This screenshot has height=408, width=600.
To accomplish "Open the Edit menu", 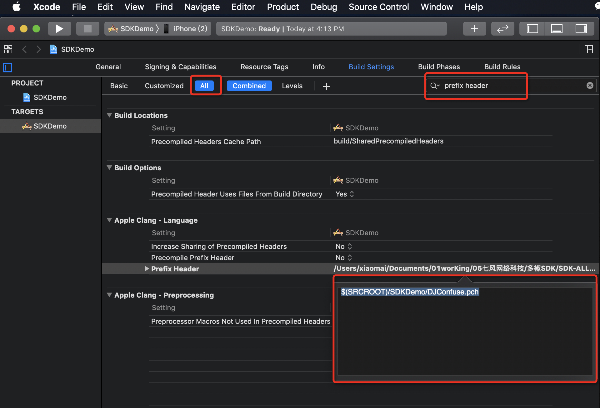I will click(x=105, y=7).
